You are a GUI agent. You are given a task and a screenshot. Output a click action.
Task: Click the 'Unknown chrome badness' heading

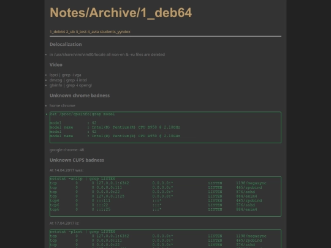(80, 96)
